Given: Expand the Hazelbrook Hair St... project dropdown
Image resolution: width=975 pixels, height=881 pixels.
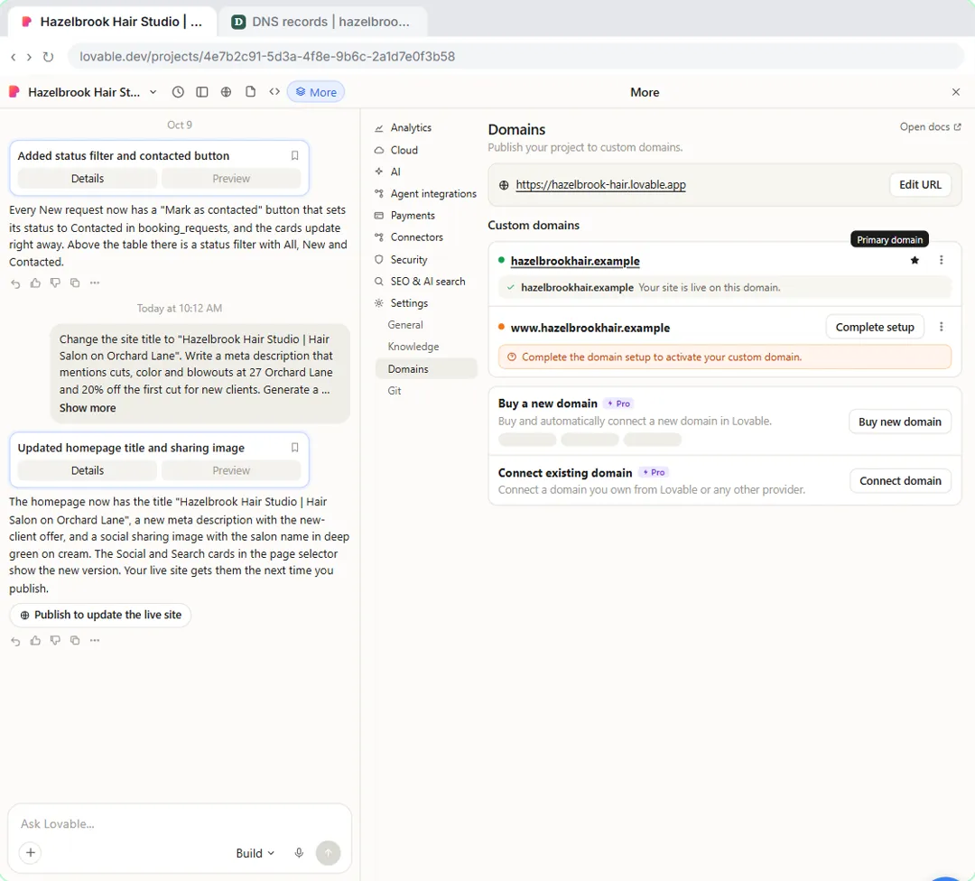Looking at the screenshot, I should (x=153, y=92).
